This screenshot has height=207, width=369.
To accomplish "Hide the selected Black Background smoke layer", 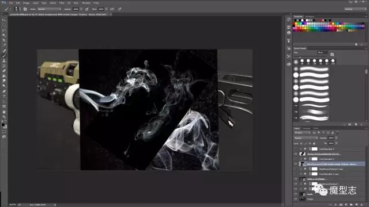I will tap(296, 164).
